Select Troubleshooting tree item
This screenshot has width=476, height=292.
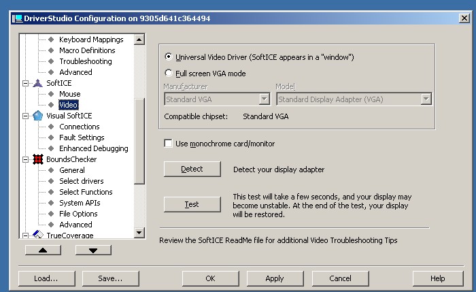[x=85, y=61]
